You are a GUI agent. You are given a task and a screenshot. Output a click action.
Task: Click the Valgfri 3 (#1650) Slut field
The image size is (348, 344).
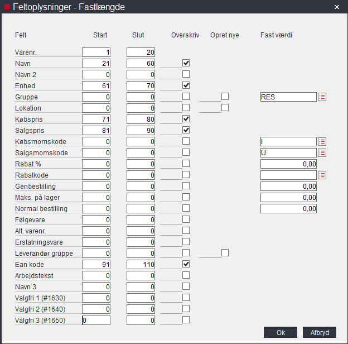(141, 320)
